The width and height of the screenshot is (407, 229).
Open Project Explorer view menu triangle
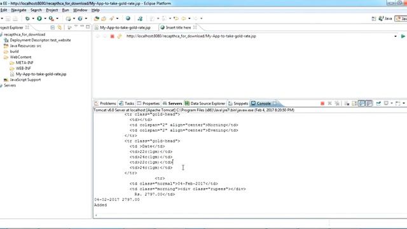coord(76,26)
